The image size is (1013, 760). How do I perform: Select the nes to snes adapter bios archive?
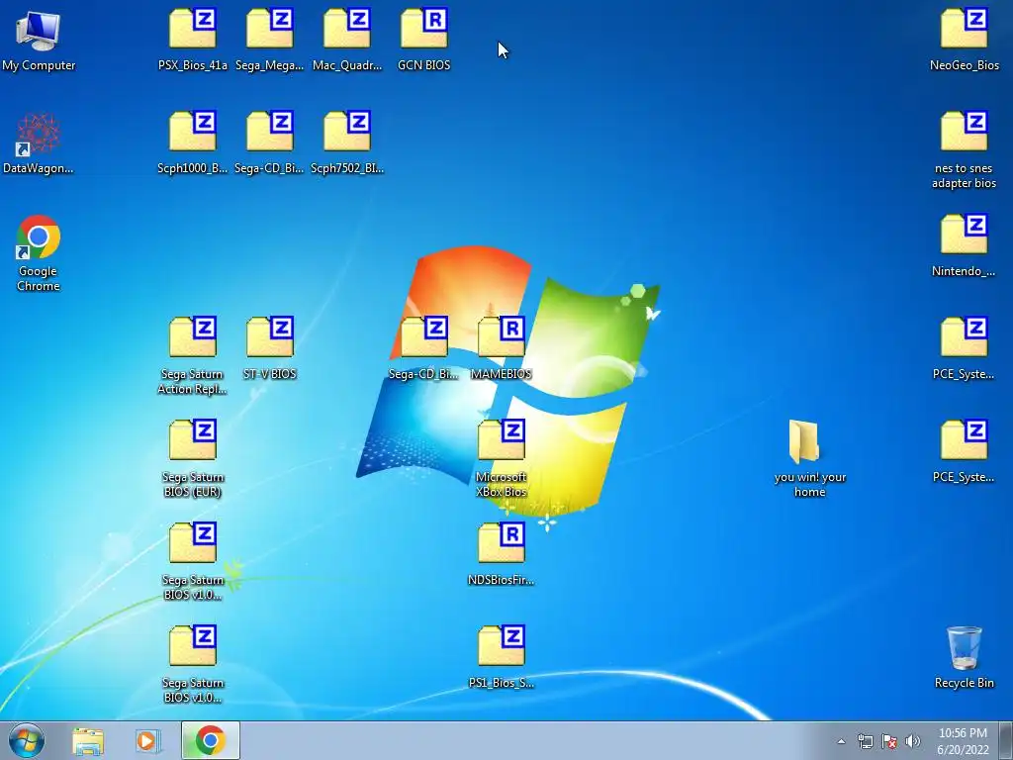[964, 150]
